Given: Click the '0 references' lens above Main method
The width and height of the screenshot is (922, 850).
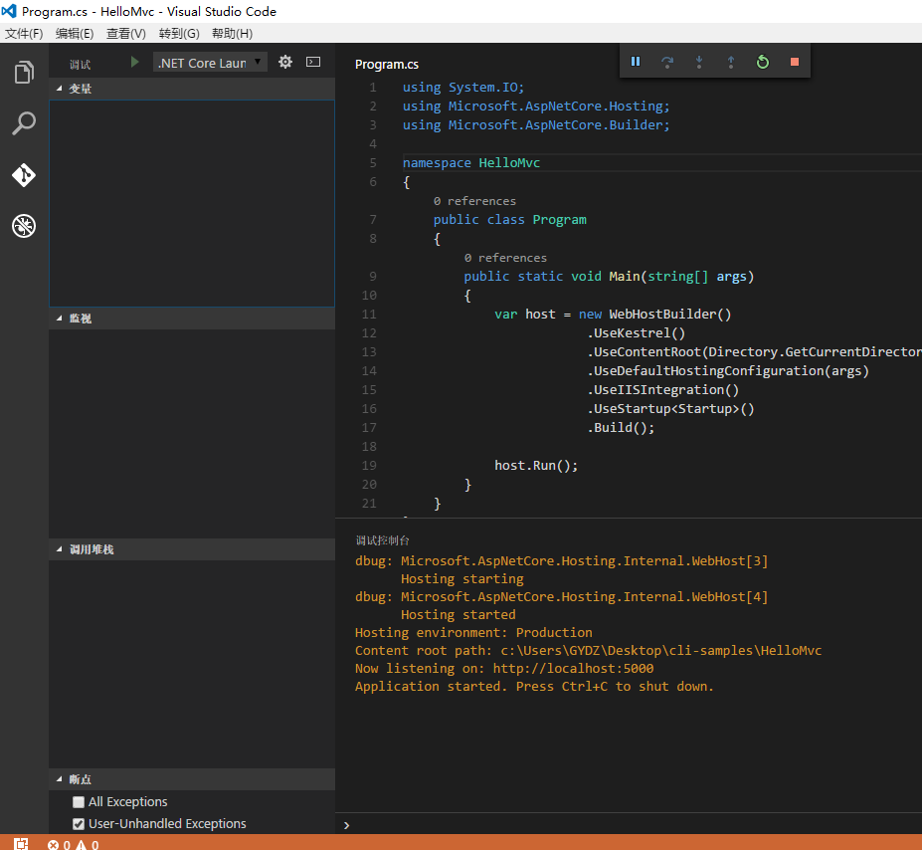Looking at the screenshot, I should point(505,258).
